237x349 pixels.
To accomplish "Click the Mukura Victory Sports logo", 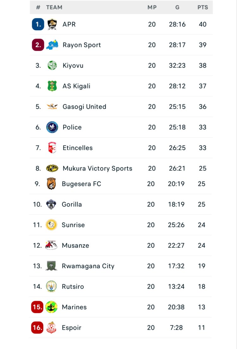I will point(52,168).
